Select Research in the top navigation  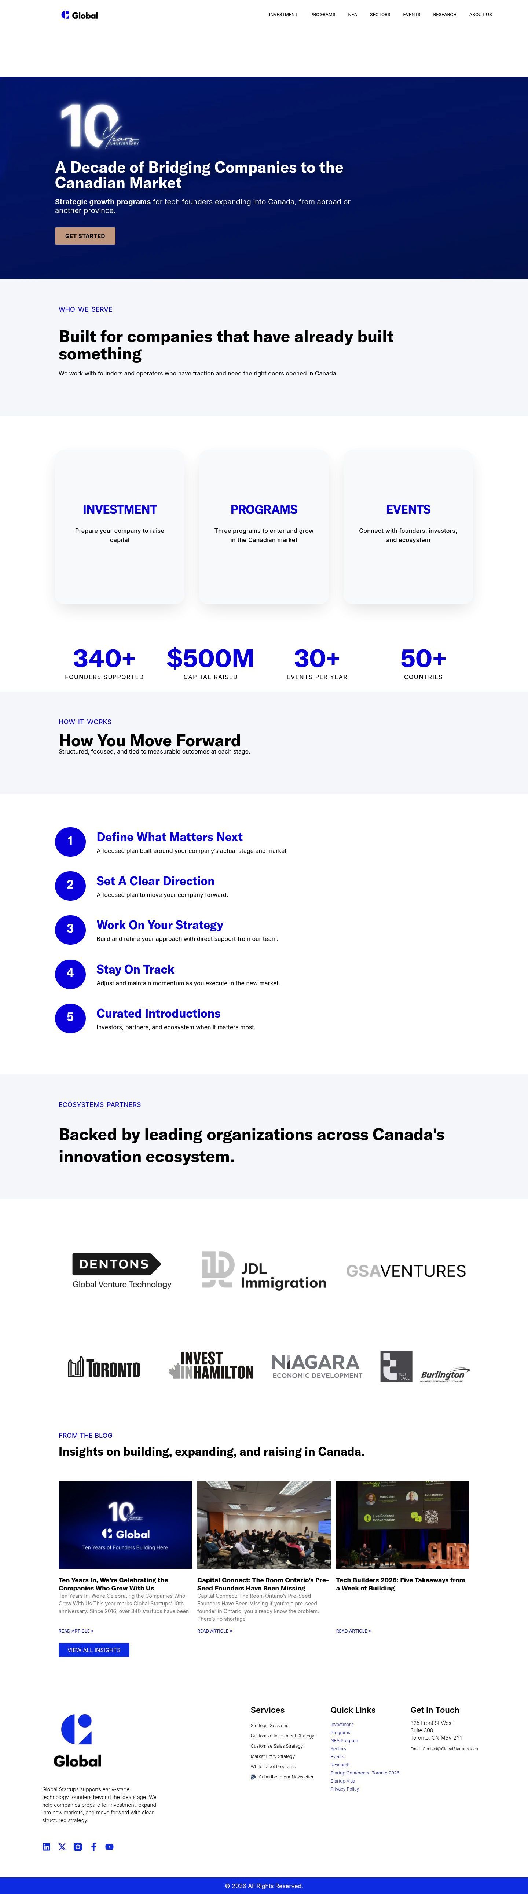[444, 15]
